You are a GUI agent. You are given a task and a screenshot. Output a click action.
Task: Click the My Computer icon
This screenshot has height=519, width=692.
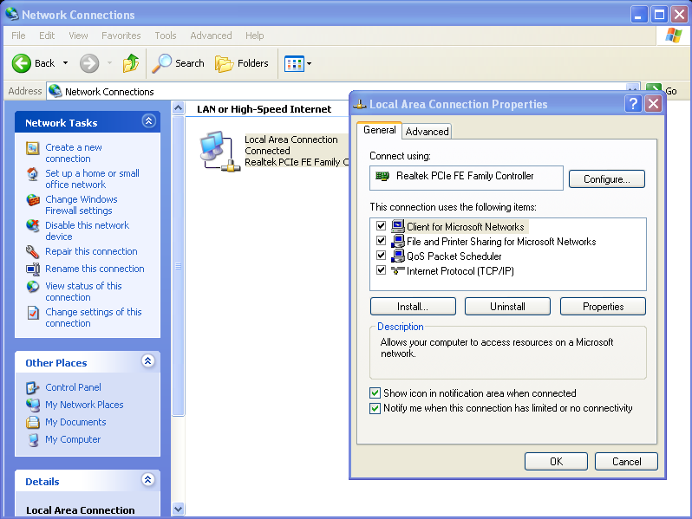coord(33,440)
